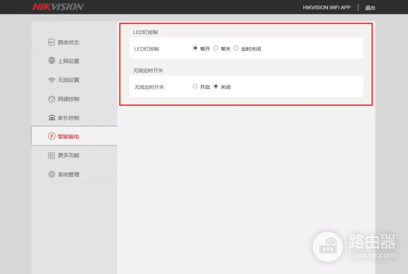
Task: Click the globe icon for 上网设置
Action: click(x=51, y=61)
